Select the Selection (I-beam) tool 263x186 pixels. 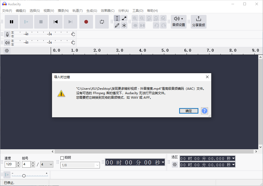pos(117,18)
